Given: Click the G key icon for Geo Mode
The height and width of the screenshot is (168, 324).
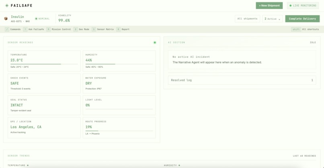Looking at the screenshot, I should tap(76, 29).
